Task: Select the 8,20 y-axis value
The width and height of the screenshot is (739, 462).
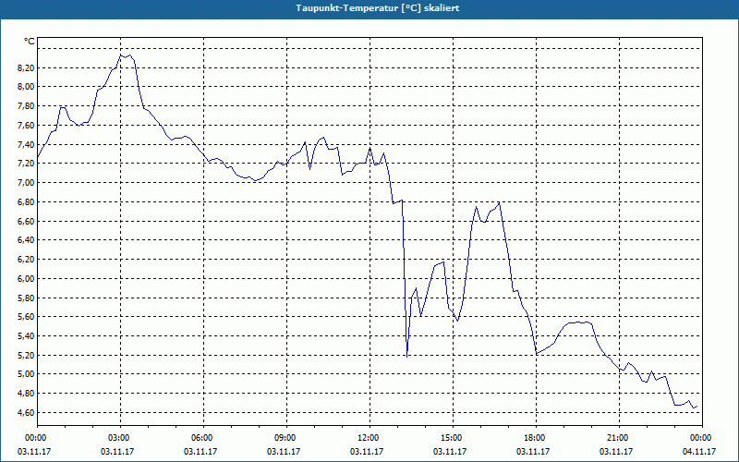Action: point(27,67)
